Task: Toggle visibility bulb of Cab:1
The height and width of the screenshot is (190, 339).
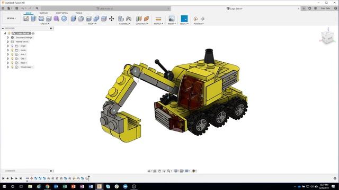Action: [12, 59]
